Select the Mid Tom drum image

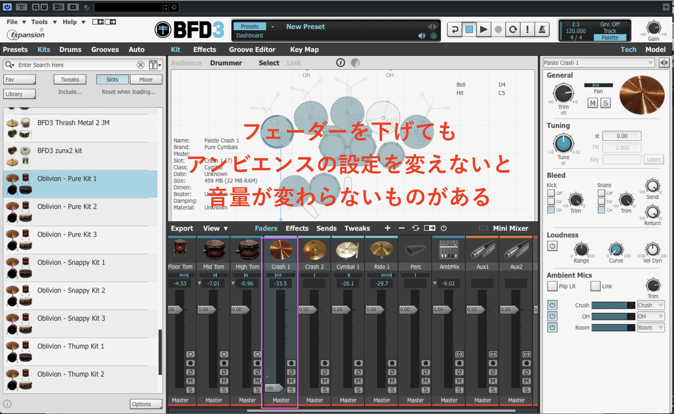click(x=214, y=249)
